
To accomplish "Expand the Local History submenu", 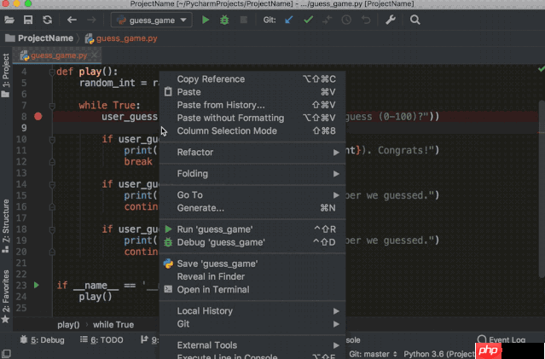I will [x=252, y=311].
